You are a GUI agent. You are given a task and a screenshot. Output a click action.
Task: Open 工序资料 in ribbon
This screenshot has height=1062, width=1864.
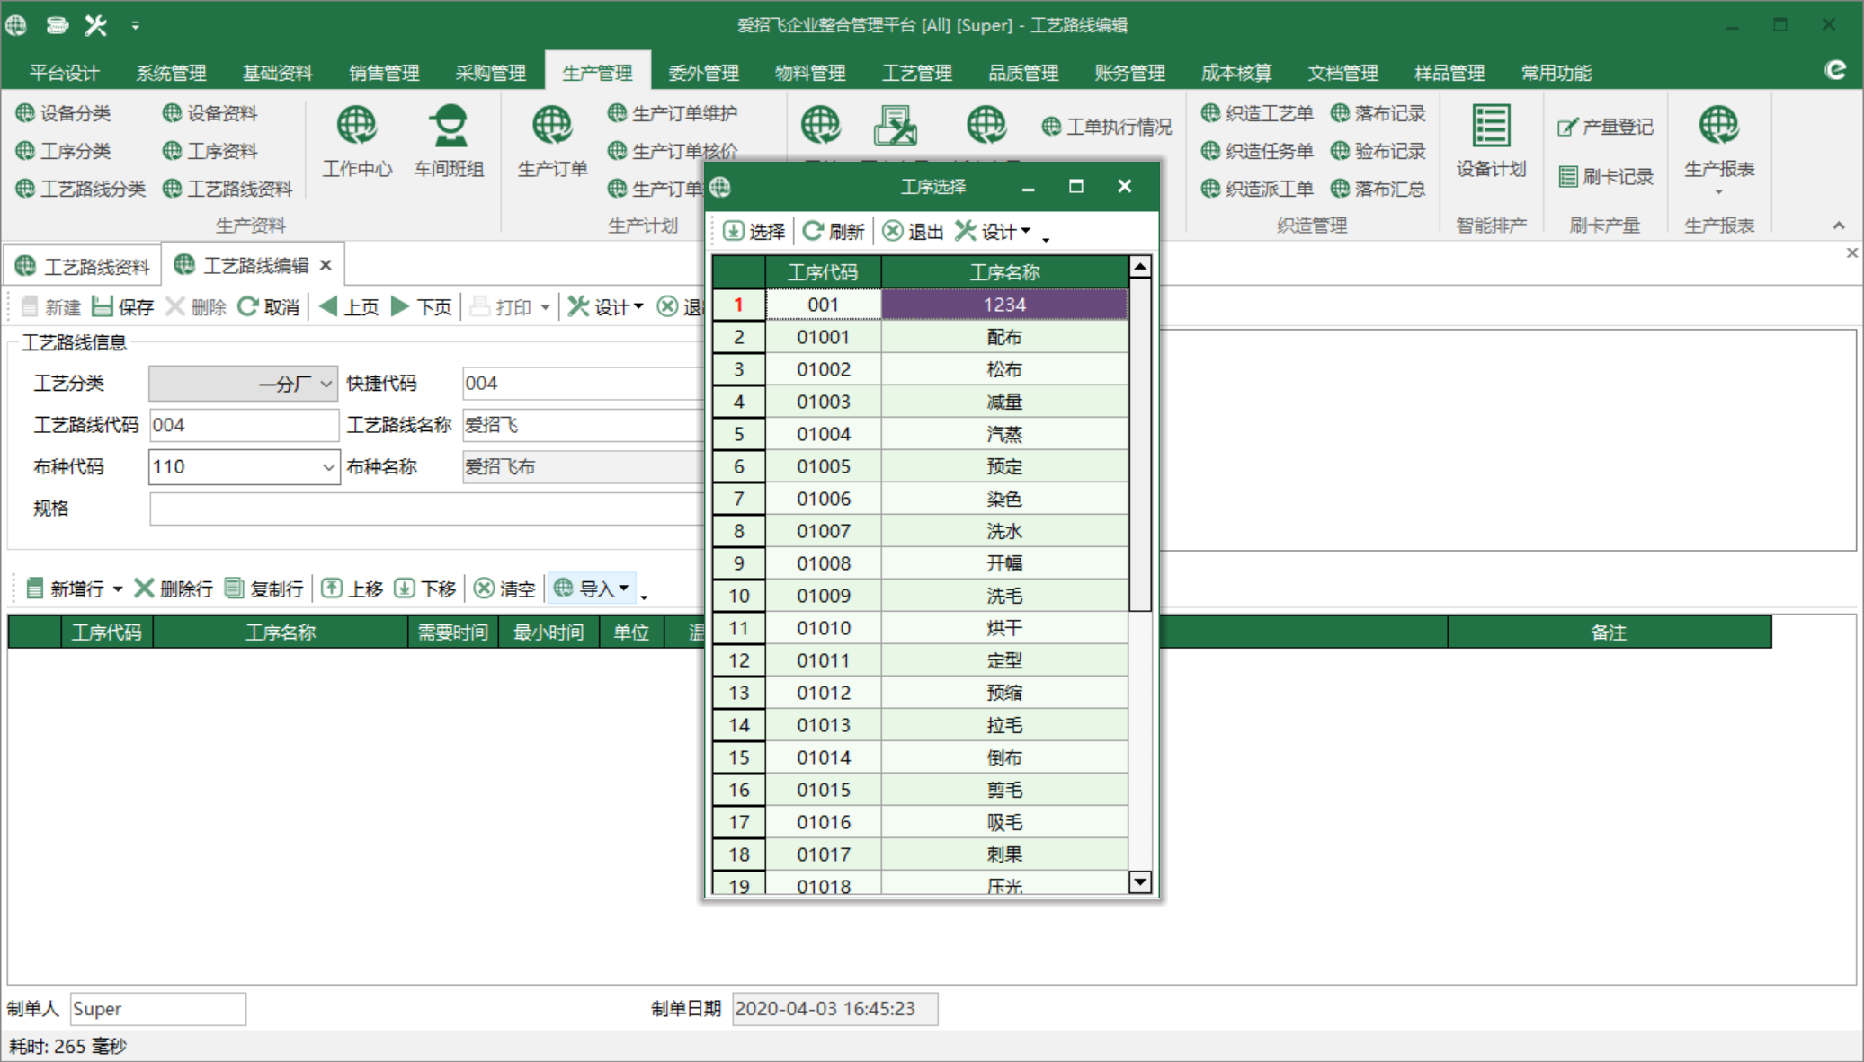click(211, 151)
